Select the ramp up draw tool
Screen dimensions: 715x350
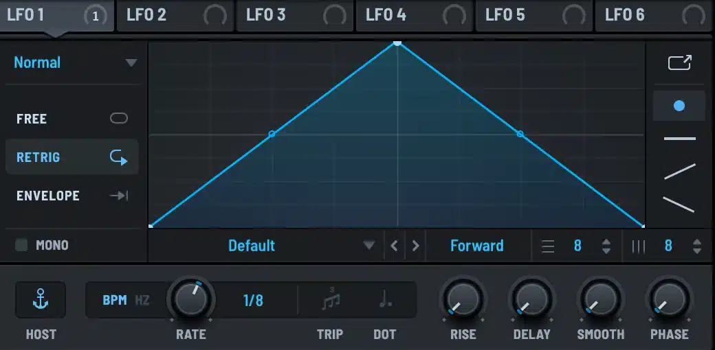click(x=679, y=172)
